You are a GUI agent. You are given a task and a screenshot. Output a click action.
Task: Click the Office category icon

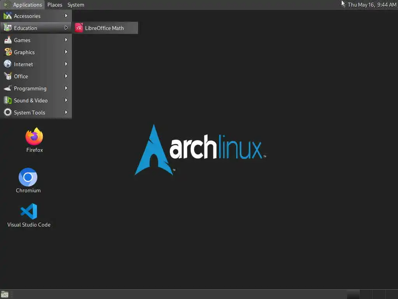(x=8, y=76)
